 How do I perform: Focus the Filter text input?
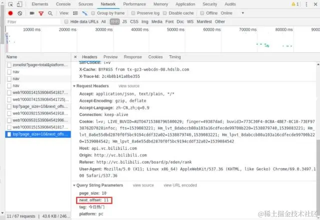pyautogui.click(x=33, y=22)
